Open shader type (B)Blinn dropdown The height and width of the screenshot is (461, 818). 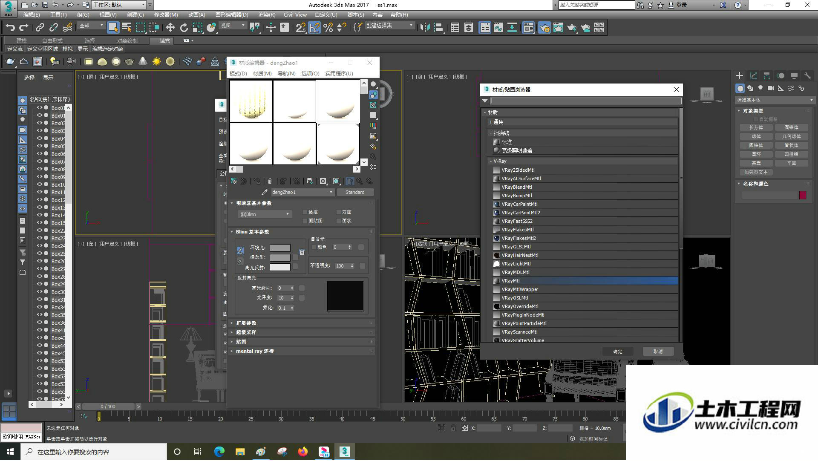(x=265, y=214)
